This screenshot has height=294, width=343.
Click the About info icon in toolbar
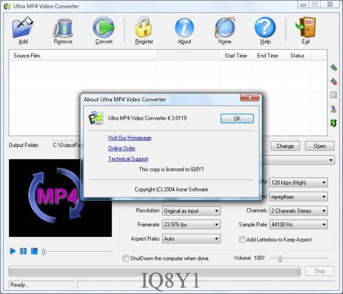pyautogui.click(x=185, y=28)
